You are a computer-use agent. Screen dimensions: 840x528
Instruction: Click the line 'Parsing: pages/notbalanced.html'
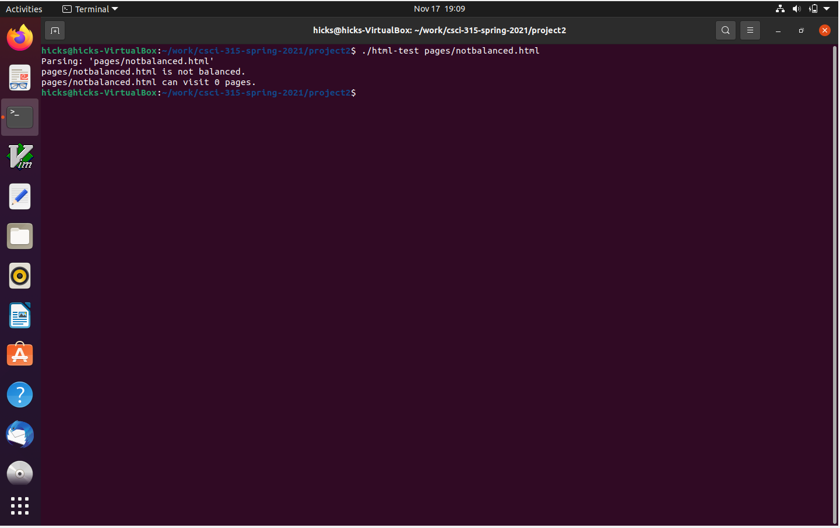tap(128, 61)
